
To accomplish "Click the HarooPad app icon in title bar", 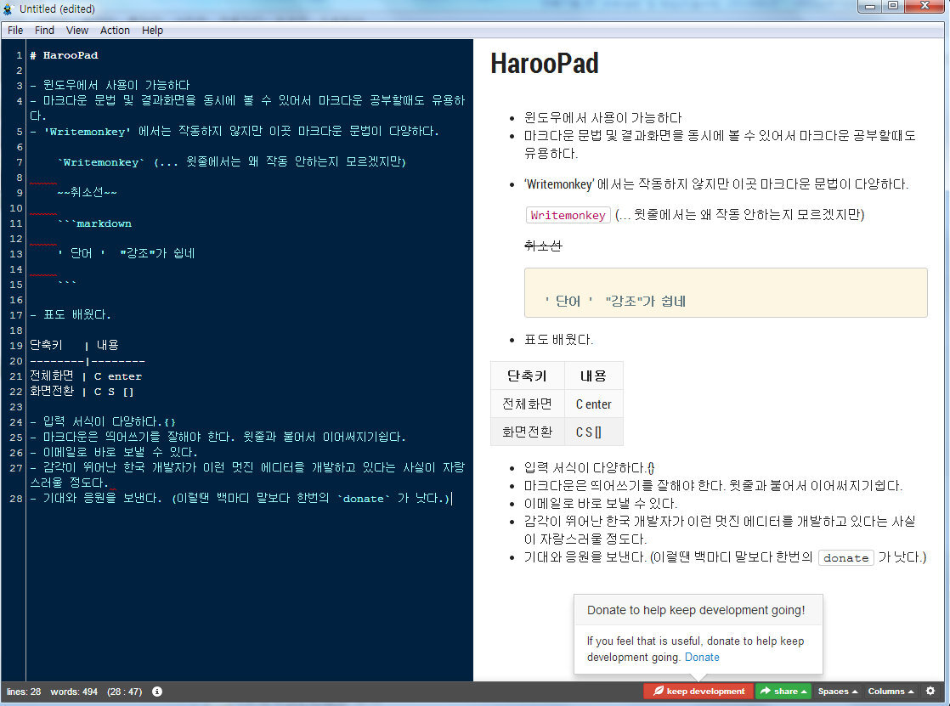I will pyautogui.click(x=8, y=9).
